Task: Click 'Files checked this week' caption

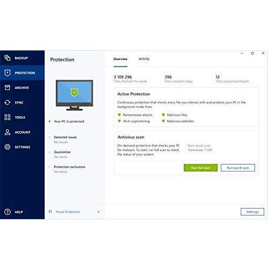Action: click(130, 81)
